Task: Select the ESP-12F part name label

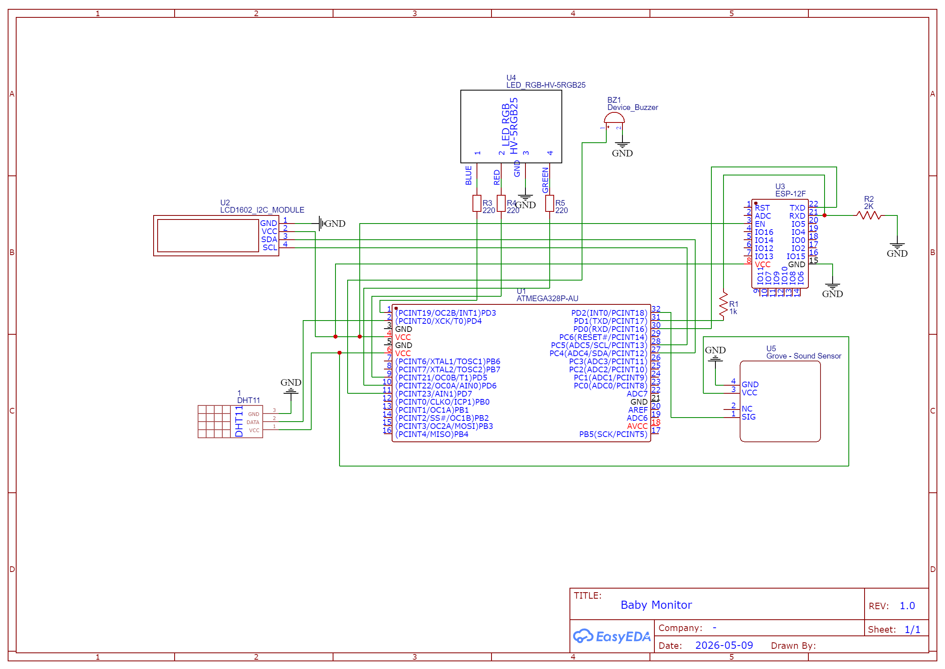Action: 790,194
